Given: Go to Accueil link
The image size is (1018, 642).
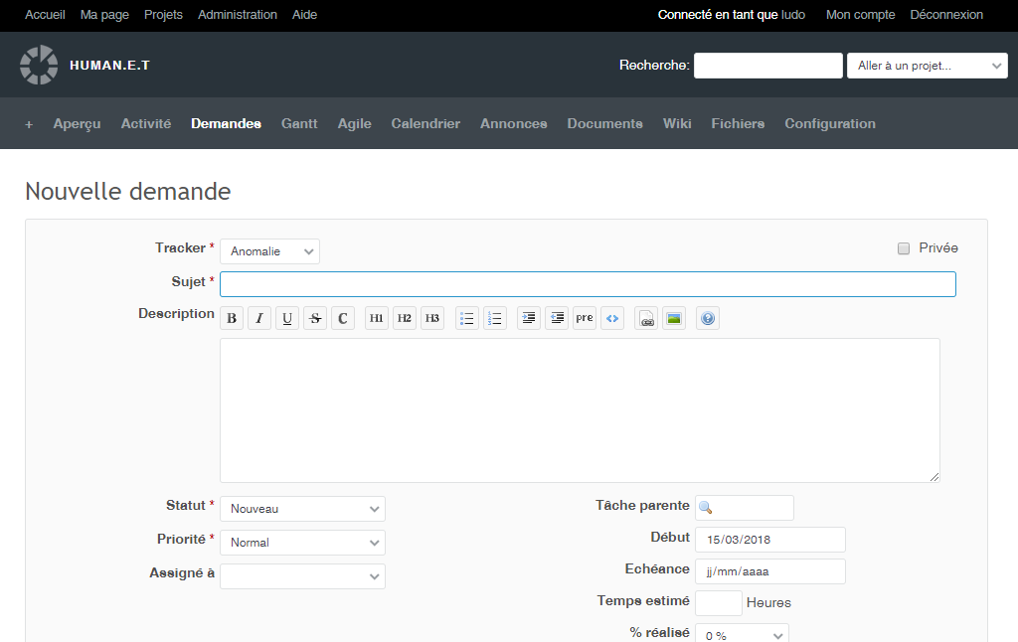Looking at the screenshot, I should click(x=45, y=14).
